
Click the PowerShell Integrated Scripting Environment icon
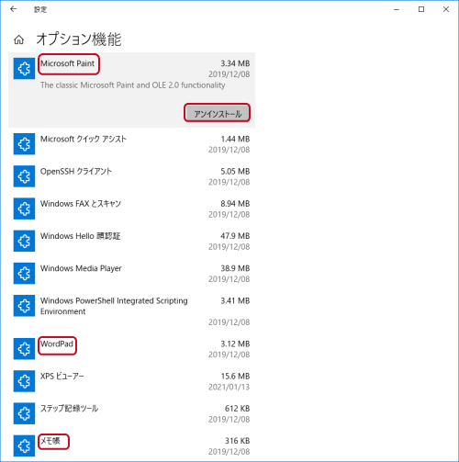[x=24, y=306]
